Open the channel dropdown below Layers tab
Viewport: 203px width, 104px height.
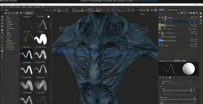point(163,13)
